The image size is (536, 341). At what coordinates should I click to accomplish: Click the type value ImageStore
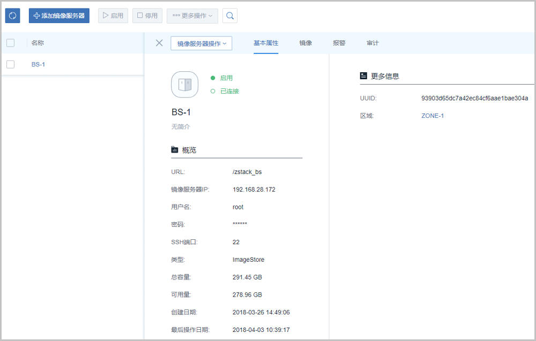(249, 260)
